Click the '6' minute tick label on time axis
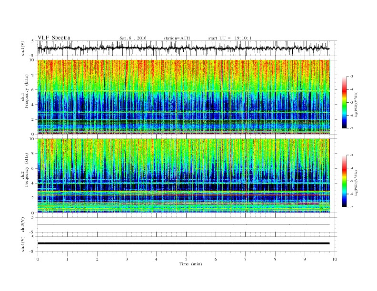This screenshot has width=377, height=291. [216, 259]
